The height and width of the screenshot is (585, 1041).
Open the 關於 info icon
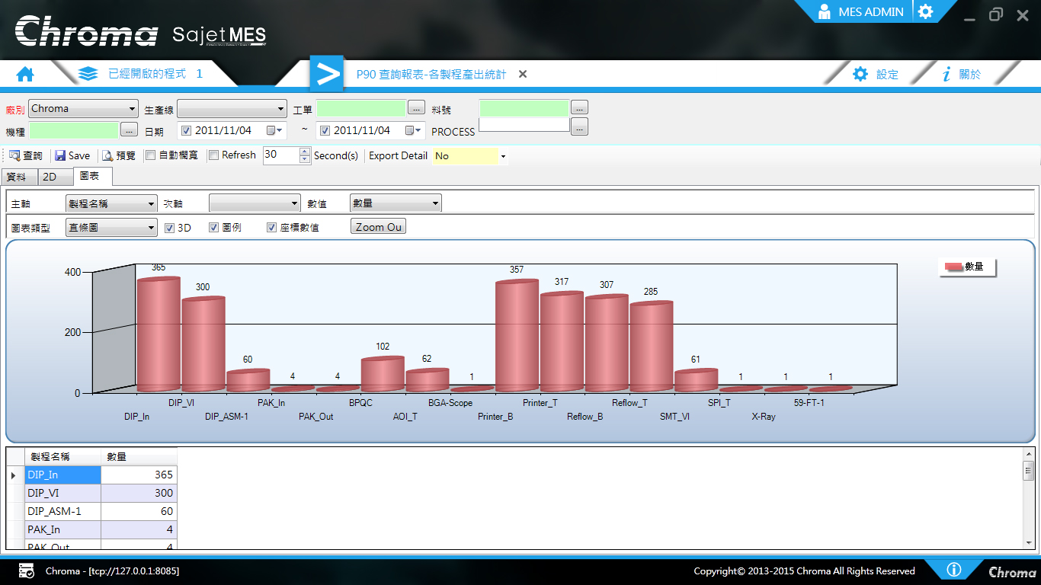(x=947, y=74)
